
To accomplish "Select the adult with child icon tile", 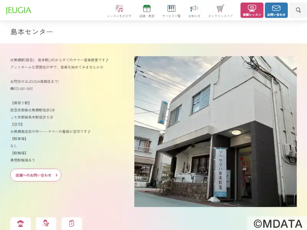I will click(x=46, y=223).
